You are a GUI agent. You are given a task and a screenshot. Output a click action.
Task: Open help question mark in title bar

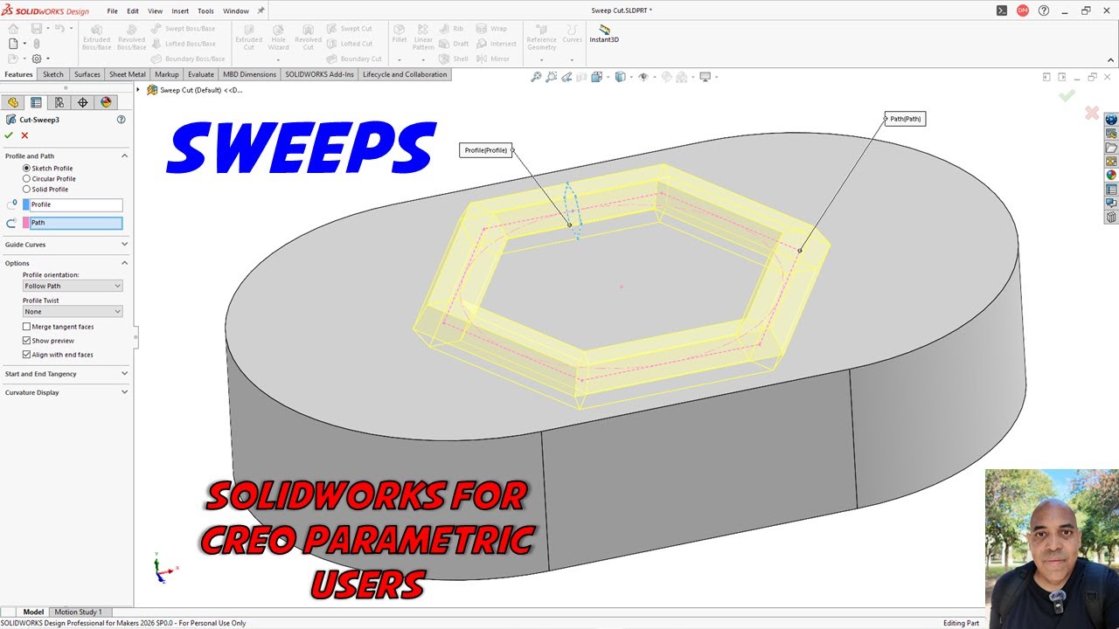pos(1044,10)
